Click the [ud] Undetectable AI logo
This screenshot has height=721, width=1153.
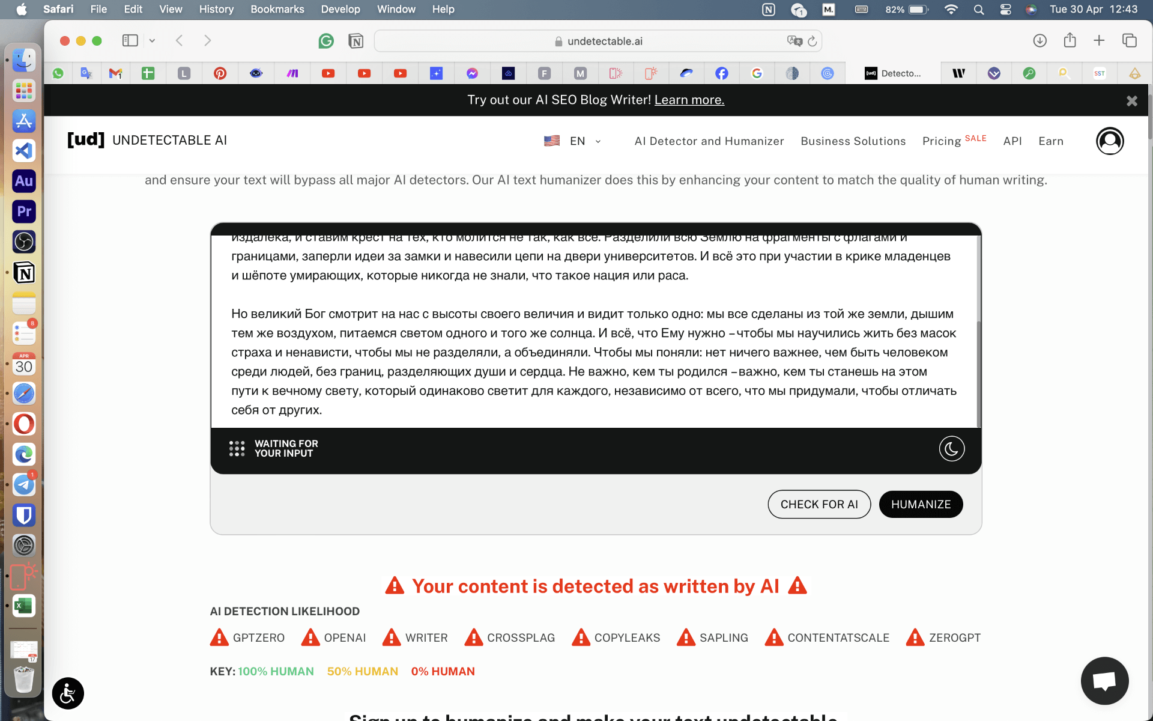(x=147, y=140)
